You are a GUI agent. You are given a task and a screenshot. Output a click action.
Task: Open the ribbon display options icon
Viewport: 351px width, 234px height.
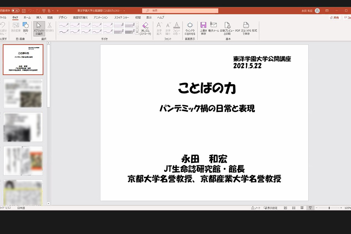(327, 11)
